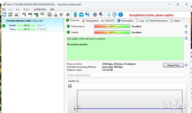Click the Hard Disk Sentinel title bar icon
Viewport: 192px width, 113px height.
(4, 4)
